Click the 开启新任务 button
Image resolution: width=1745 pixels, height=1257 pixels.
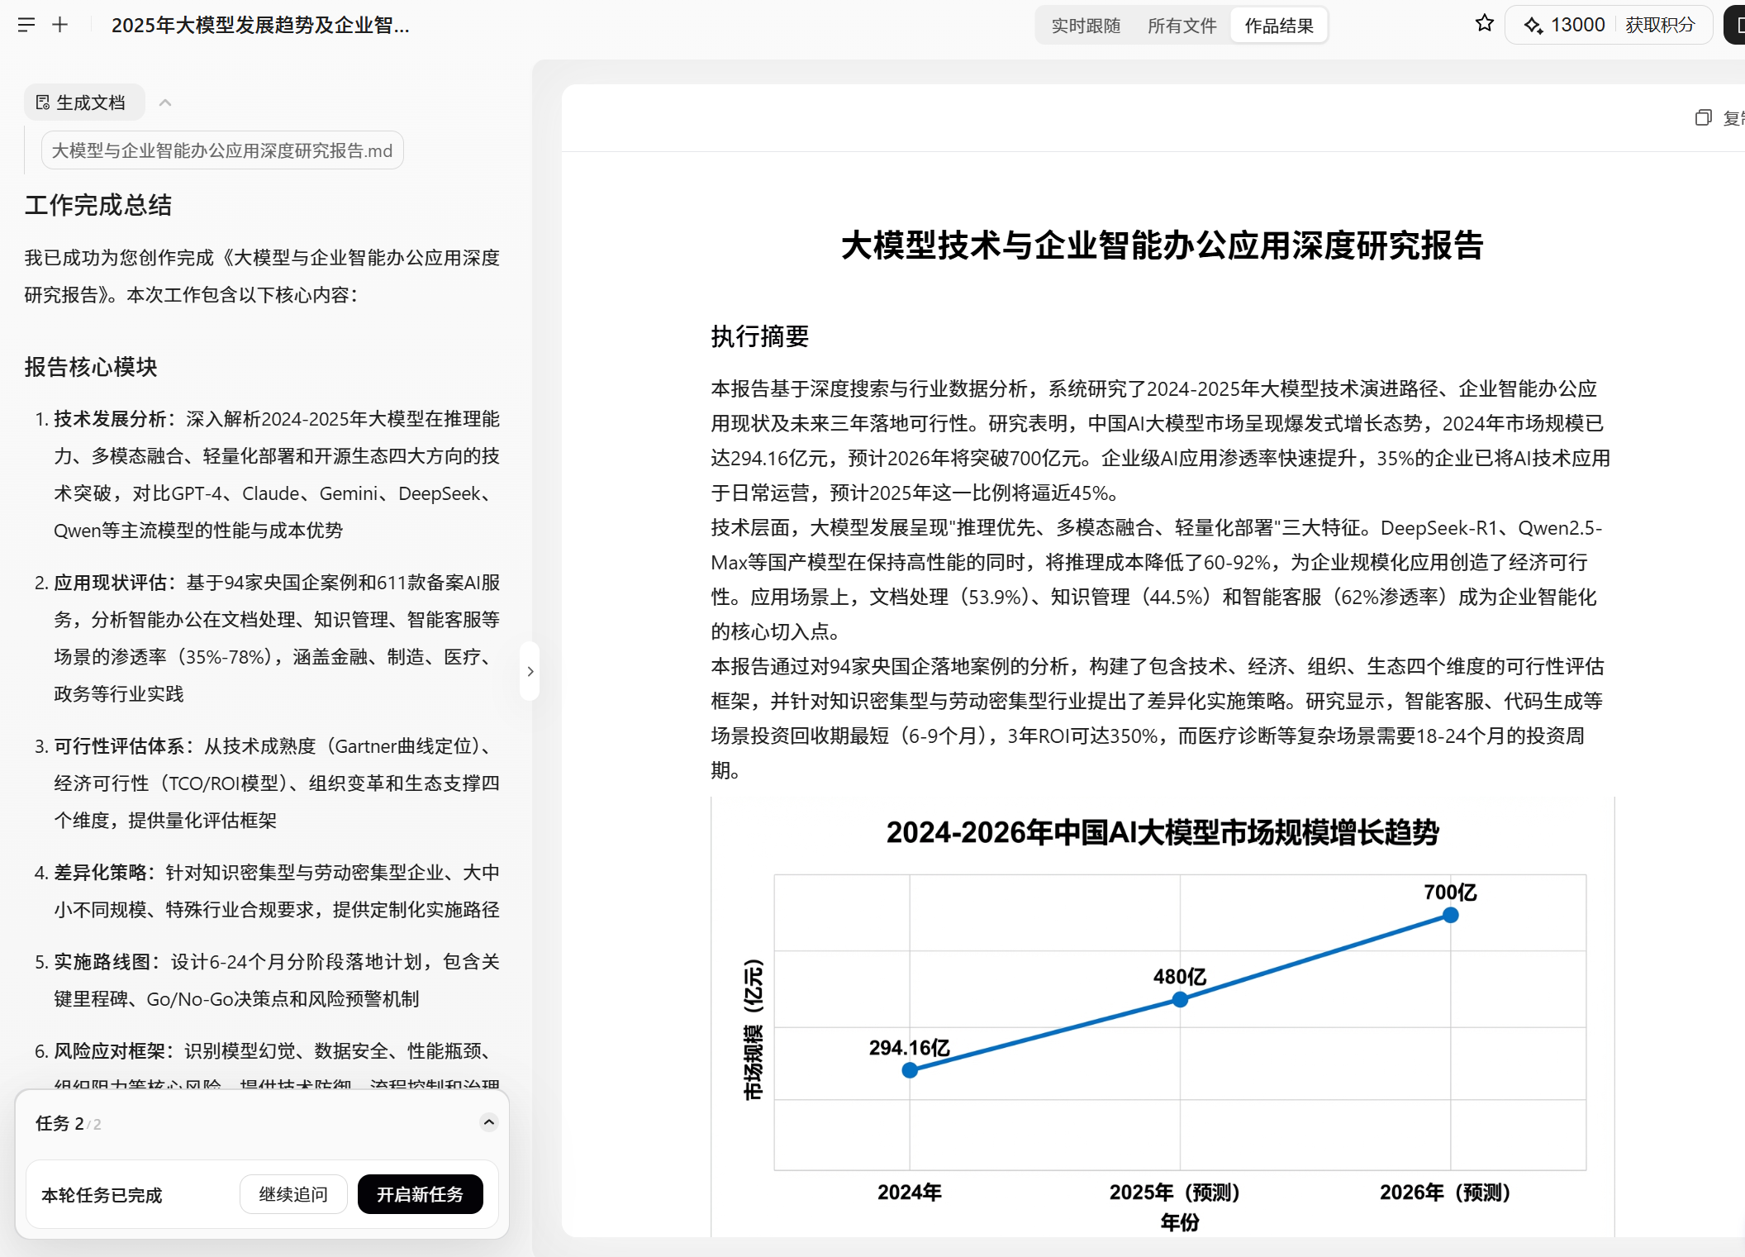pos(420,1194)
